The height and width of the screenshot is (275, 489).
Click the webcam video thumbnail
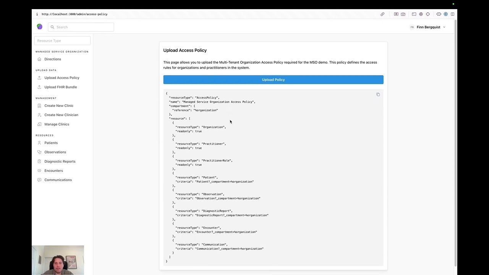(x=58, y=260)
